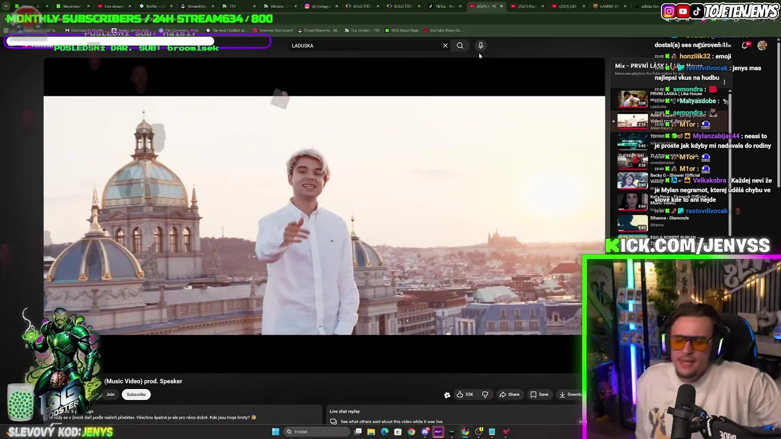The width and height of the screenshot is (781, 439).
Task: Open YouTube notifications bell
Action: pos(745,45)
